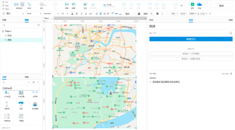Open the text color picker
Image resolution: width=235 pixels, height=130 pixels.
(72, 14)
